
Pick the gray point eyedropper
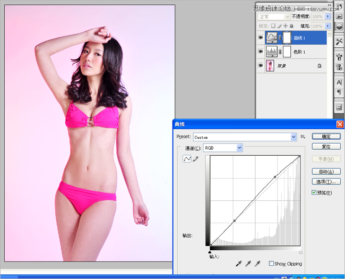248,264
